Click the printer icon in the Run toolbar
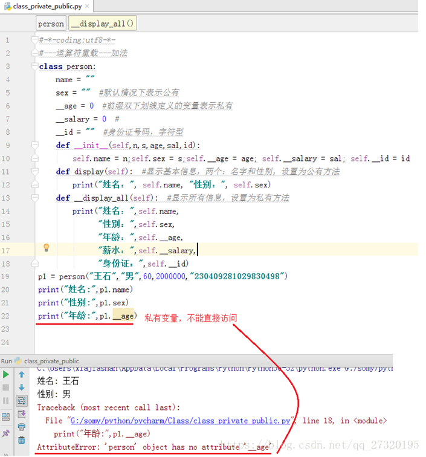Viewport: 426px width, 457px height. [22, 427]
